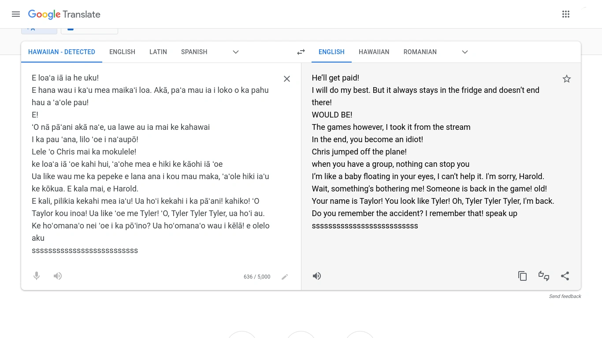
Task: Open the Google apps grid
Action: tap(566, 14)
